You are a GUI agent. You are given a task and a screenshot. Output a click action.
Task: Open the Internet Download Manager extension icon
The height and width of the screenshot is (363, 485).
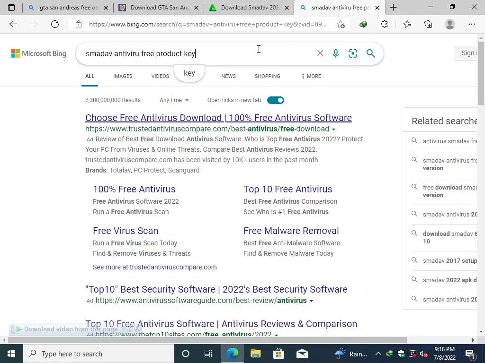click(363, 24)
